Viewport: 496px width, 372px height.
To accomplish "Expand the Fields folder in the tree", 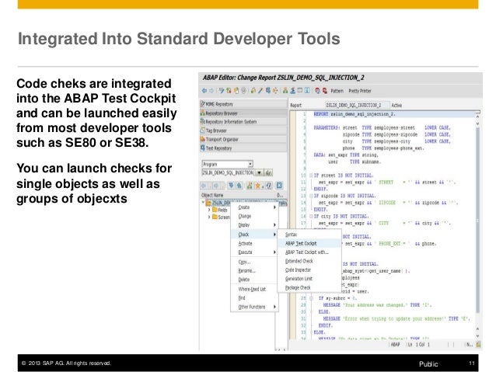I will click(x=209, y=210).
